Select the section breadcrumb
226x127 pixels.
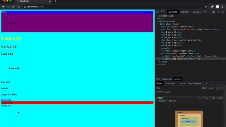(x=178, y=79)
